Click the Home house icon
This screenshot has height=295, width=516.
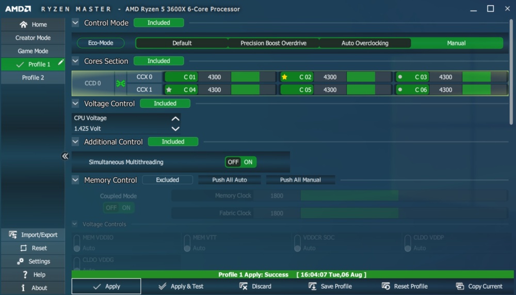pyautogui.click(x=23, y=24)
